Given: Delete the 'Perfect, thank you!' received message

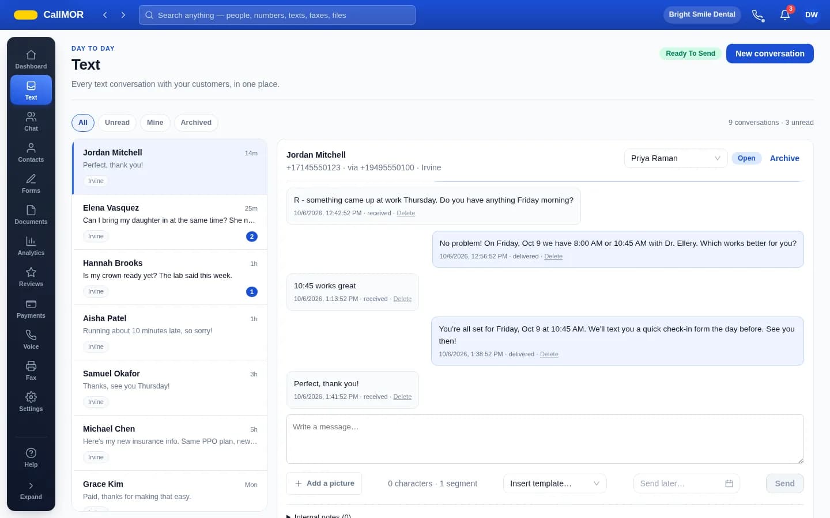Looking at the screenshot, I should (402, 397).
